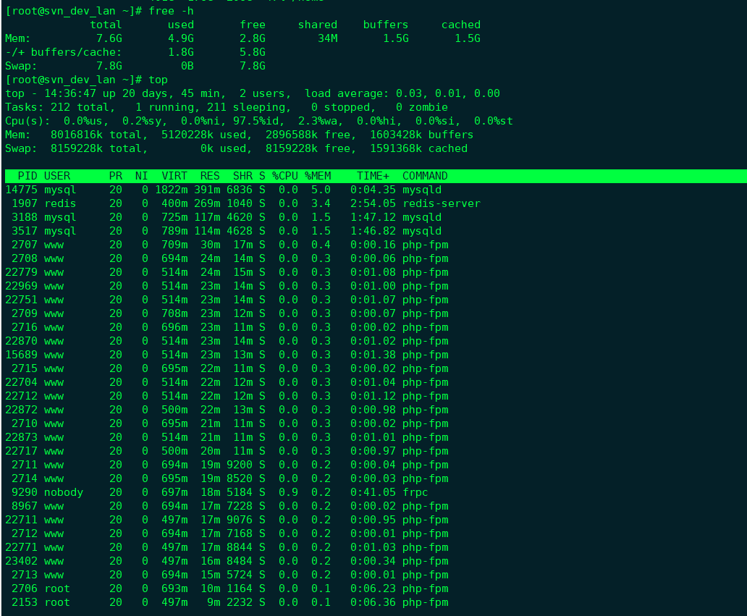
Task: Click PID 2708 in the list
Action: pyautogui.click(x=25, y=259)
